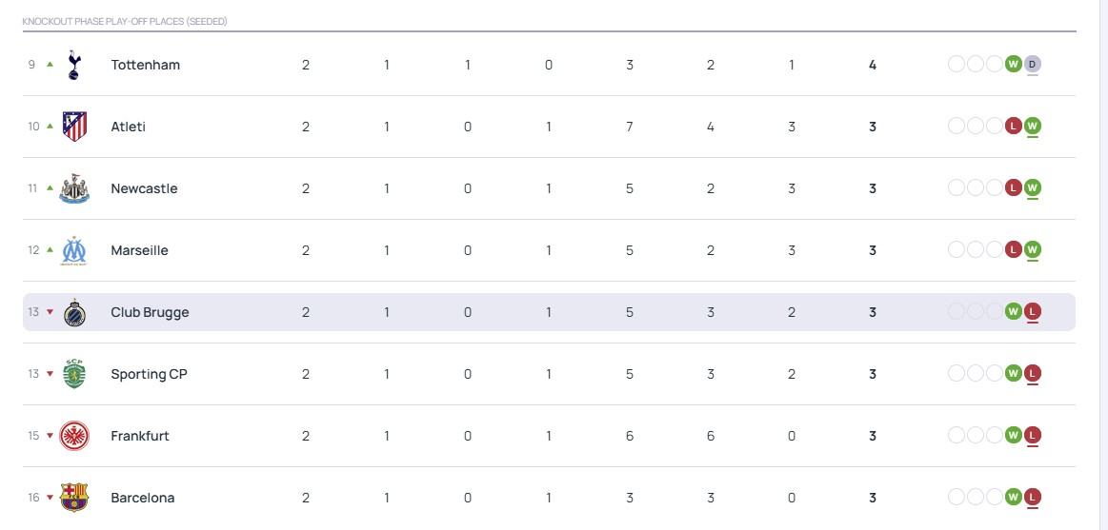The width and height of the screenshot is (1108, 530).
Task: Click Frankfurt's points total of 3
Action: click(x=873, y=436)
